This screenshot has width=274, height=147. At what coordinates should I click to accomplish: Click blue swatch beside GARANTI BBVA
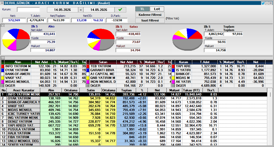pyautogui.click(x=88, y=70)
